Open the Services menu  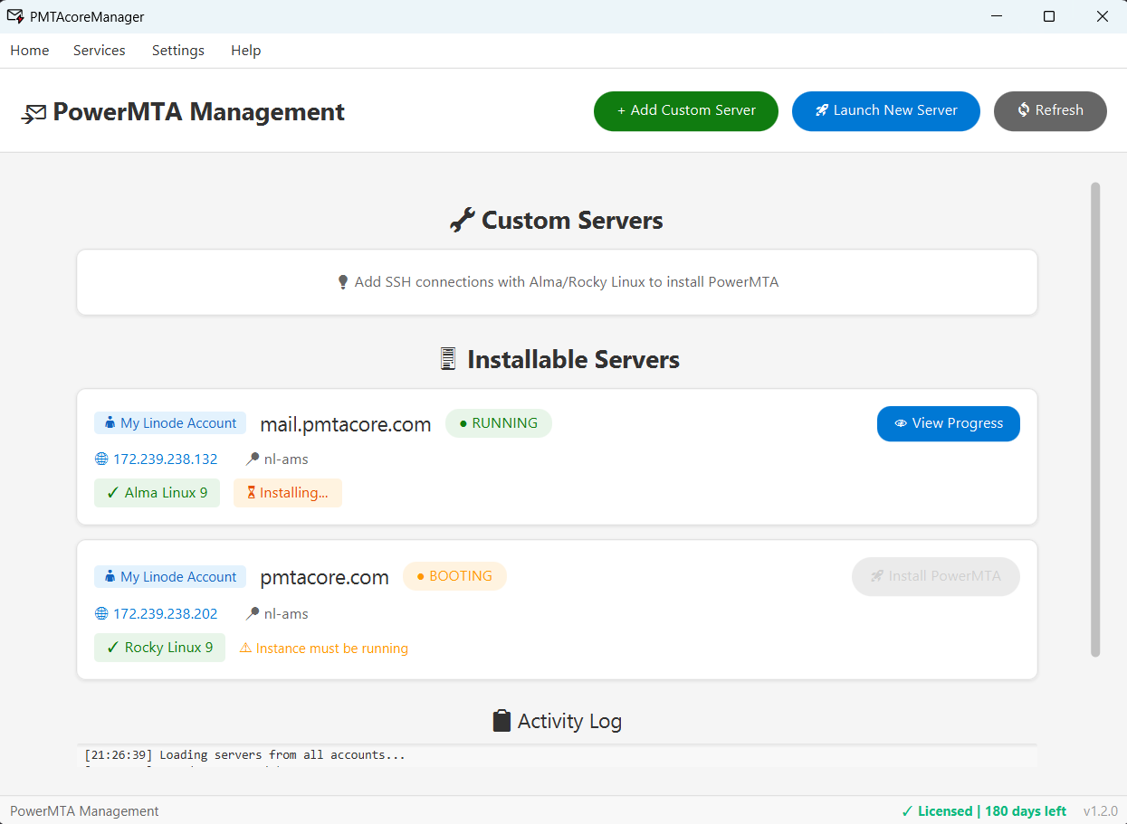(x=99, y=51)
